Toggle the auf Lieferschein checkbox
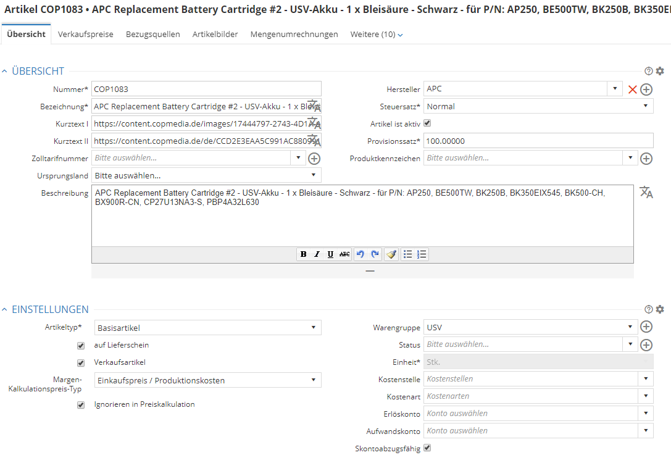This screenshot has width=671, height=463. point(81,345)
